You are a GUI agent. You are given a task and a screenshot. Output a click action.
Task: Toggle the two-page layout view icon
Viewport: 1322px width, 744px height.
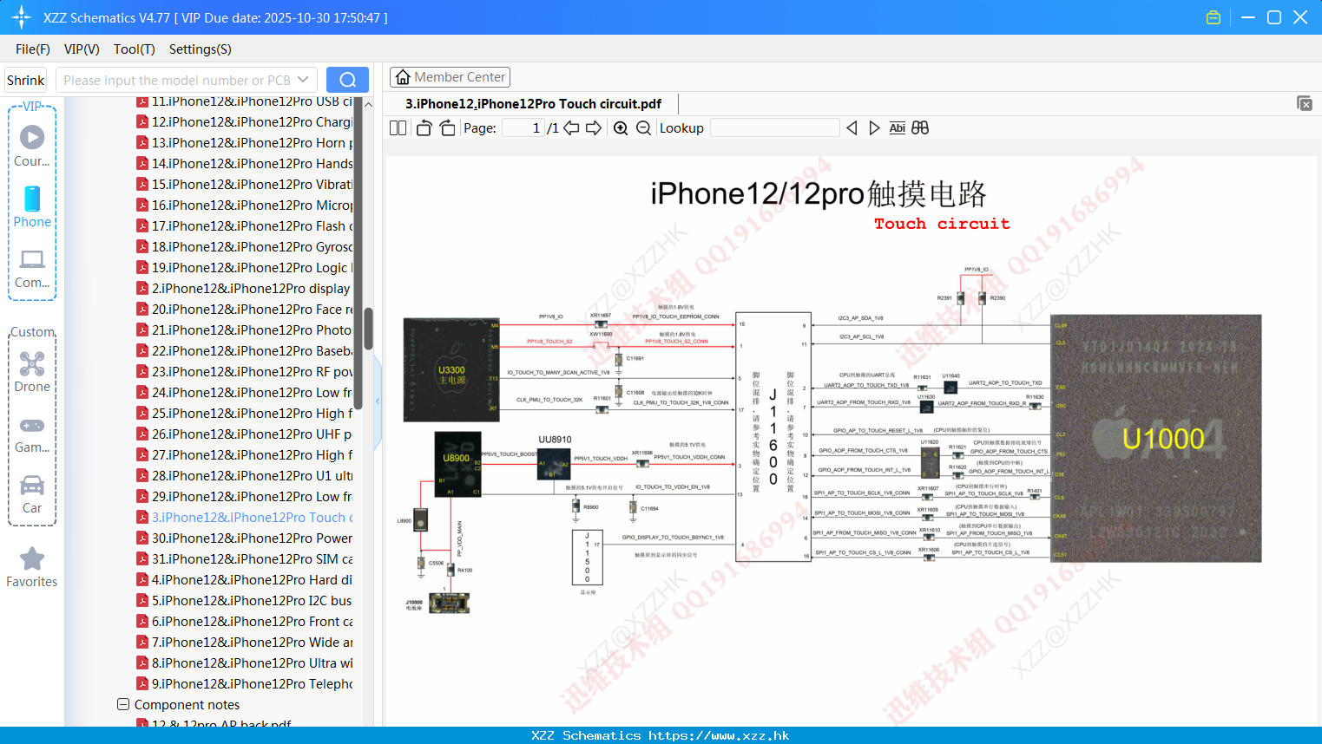point(398,128)
